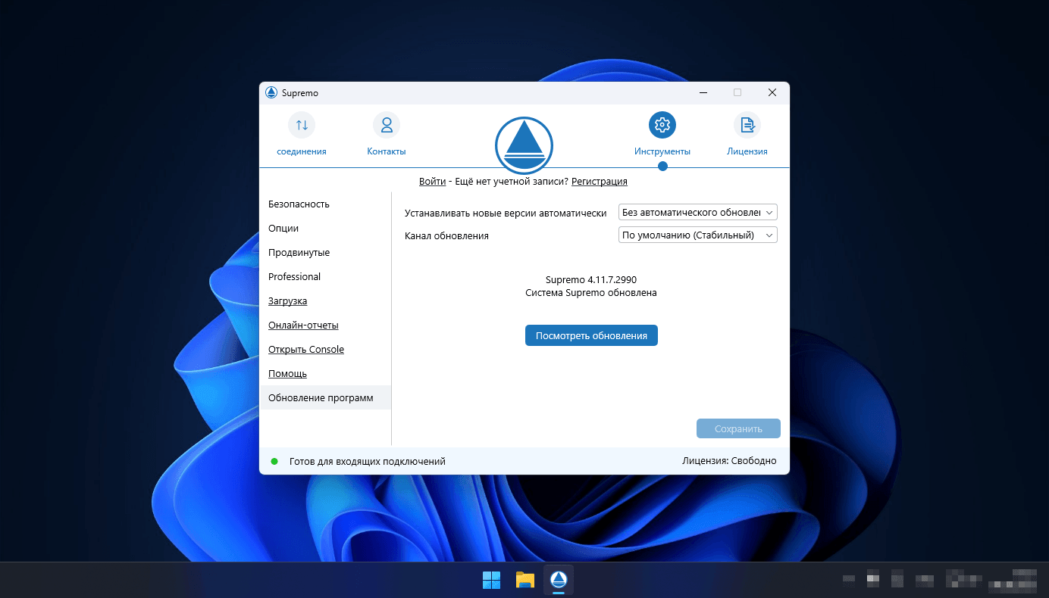Image resolution: width=1049 pixels, height=598 pixels.
Task: Go to the Professional section
Action: pos(325,277)
